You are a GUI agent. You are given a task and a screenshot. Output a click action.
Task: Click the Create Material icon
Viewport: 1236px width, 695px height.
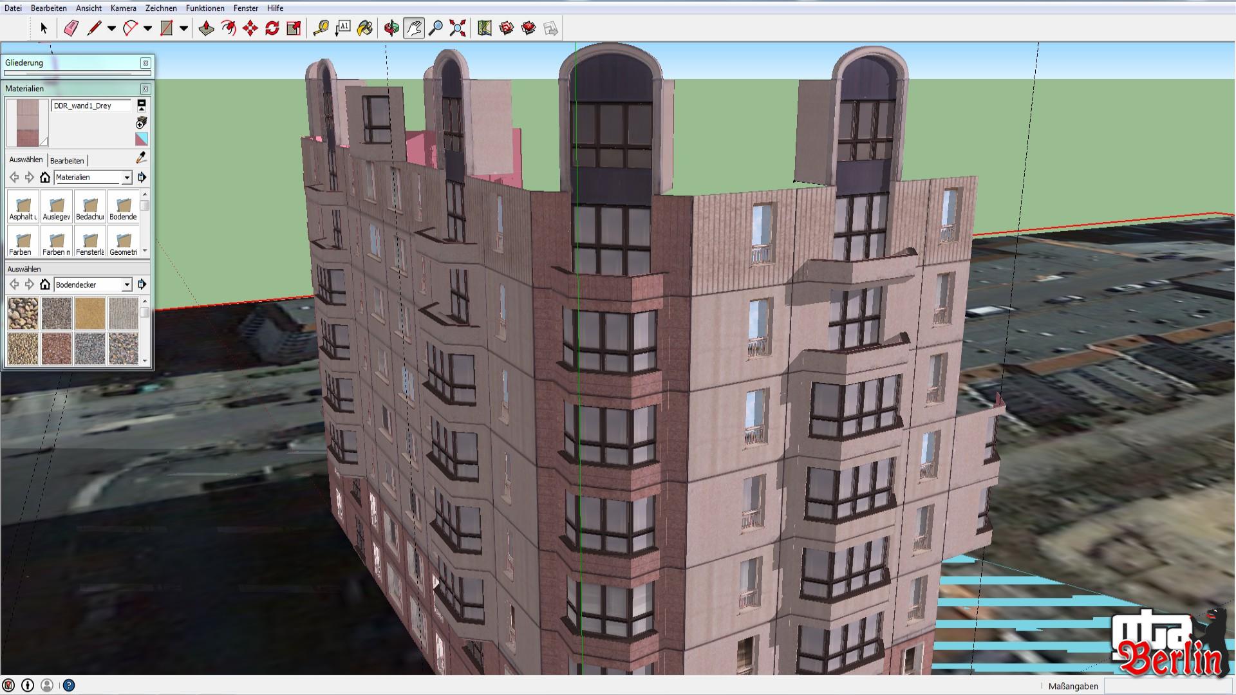[x=142, y=122]
